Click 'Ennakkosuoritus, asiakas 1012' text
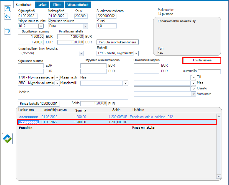 pyautogui.click(x=151, y=117)
